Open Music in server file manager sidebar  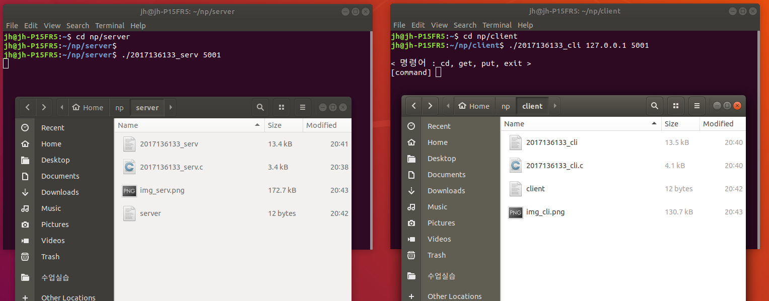64,208
